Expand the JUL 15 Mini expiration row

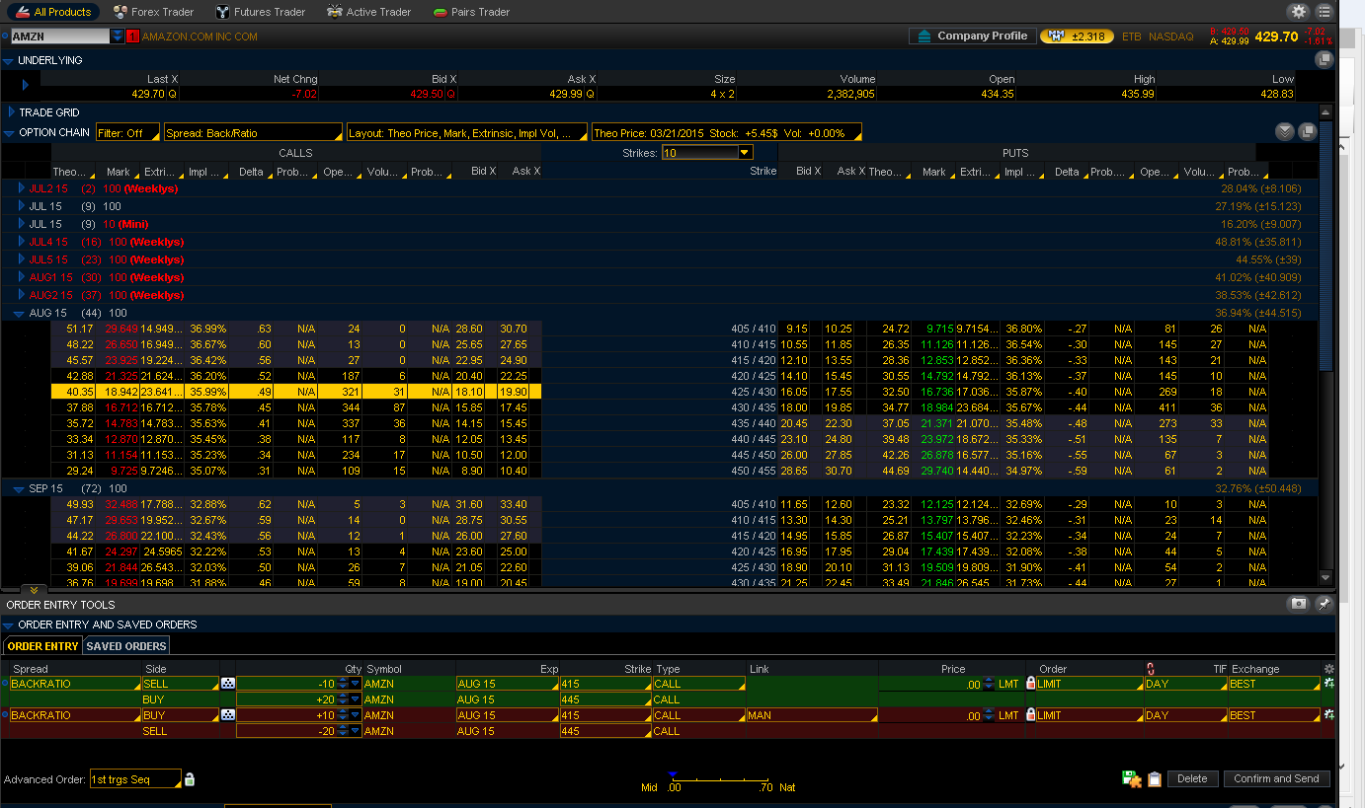(23, 224)
